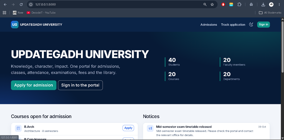Click Sign in to the portal button
284x140 pixels.
click(x=80, y=85)
